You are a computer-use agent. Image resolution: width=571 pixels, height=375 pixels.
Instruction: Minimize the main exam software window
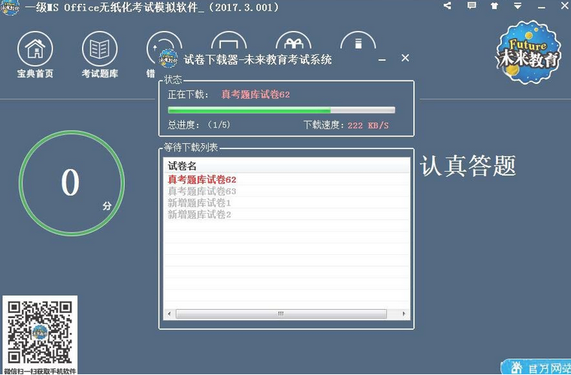[x=541, y=7]
